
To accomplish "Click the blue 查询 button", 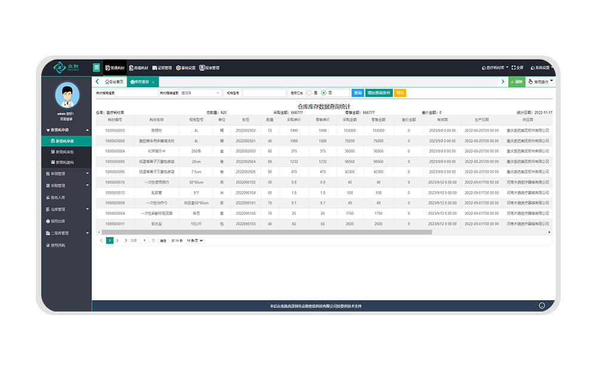I will [358, 93].
